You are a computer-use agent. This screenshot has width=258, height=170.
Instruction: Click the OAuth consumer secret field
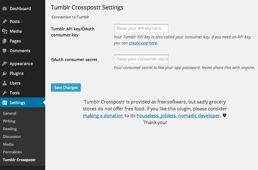(141, 59)
